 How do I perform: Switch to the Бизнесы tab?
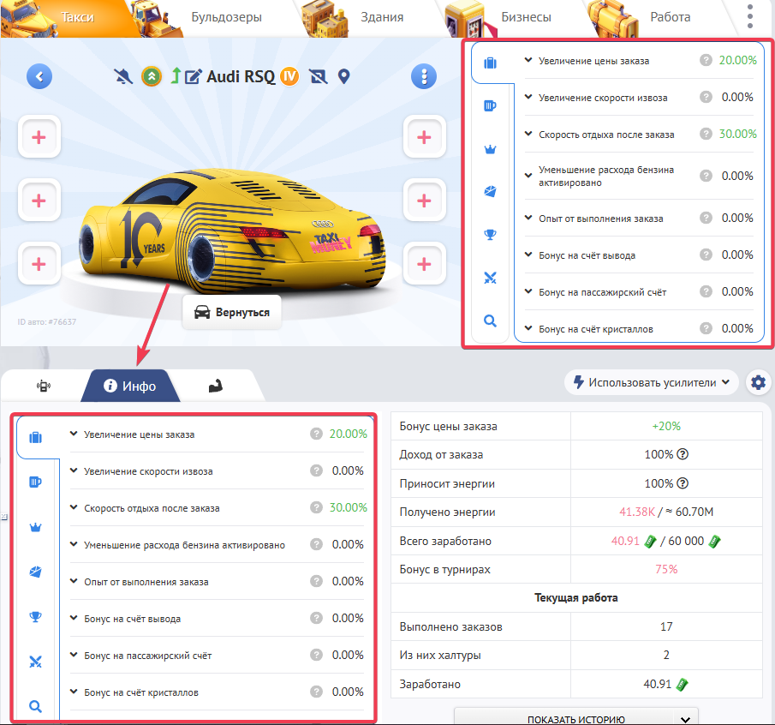pos(526,17)
